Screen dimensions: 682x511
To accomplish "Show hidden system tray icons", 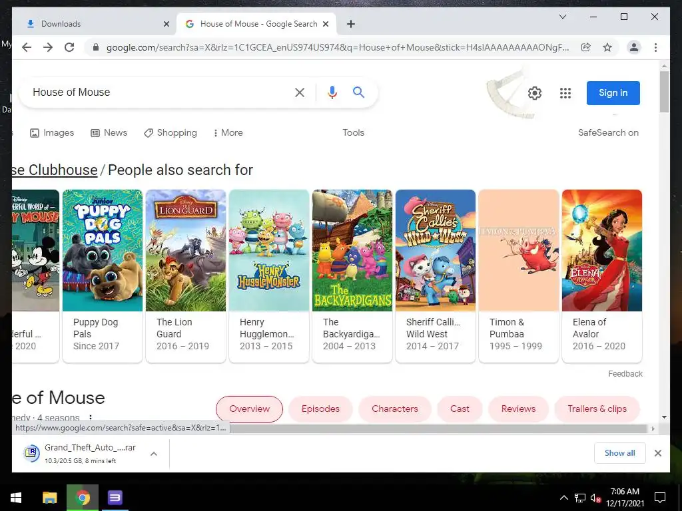I will pyautogui.click(x=563, y=498).
